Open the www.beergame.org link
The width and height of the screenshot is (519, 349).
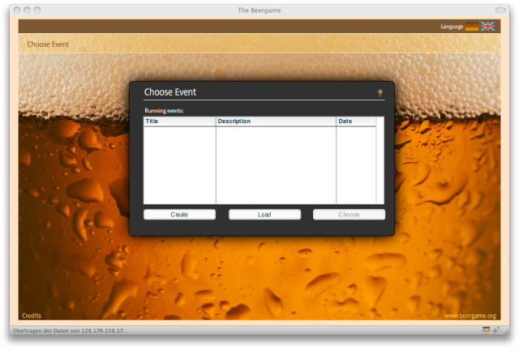[x=470, y=316]
